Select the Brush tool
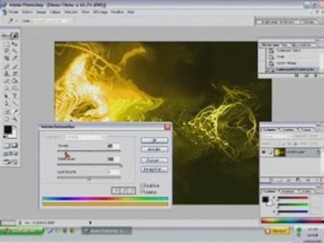 click(x=15, y=66)
